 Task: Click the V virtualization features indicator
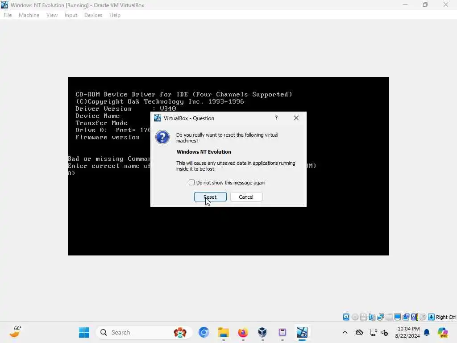click(x=415, y=317)
